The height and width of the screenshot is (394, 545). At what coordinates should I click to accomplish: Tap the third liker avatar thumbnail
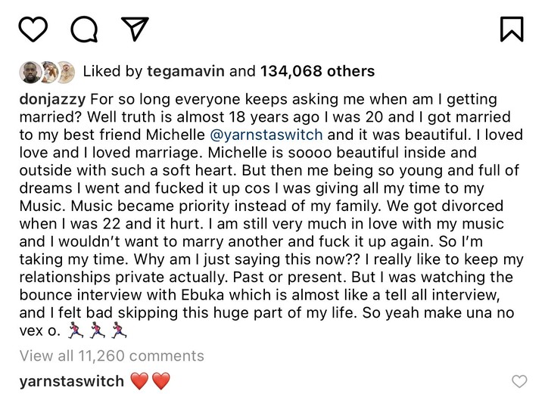coord(65,72)
